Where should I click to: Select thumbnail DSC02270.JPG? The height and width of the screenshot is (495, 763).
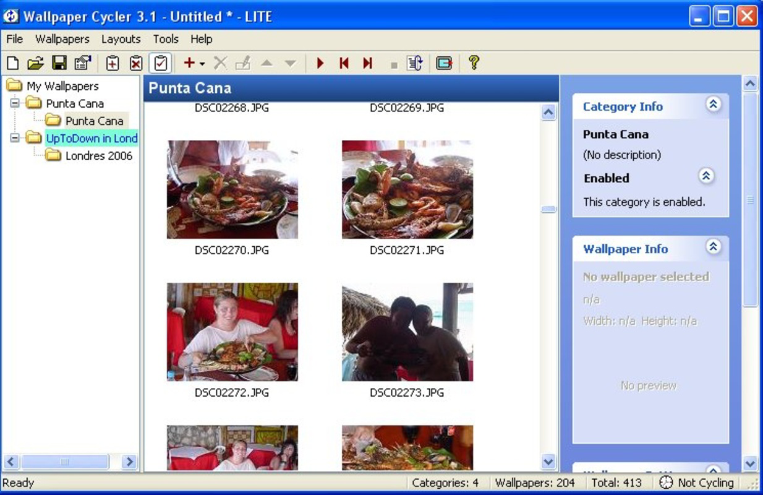(232, 189)
